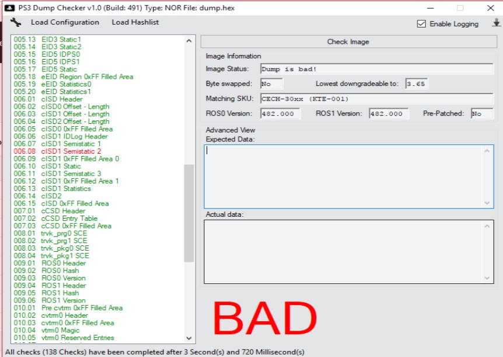Screen dimensions: 503x357
Task: Click Actual data scroll down arrow
Action: [x=487, y=278]
